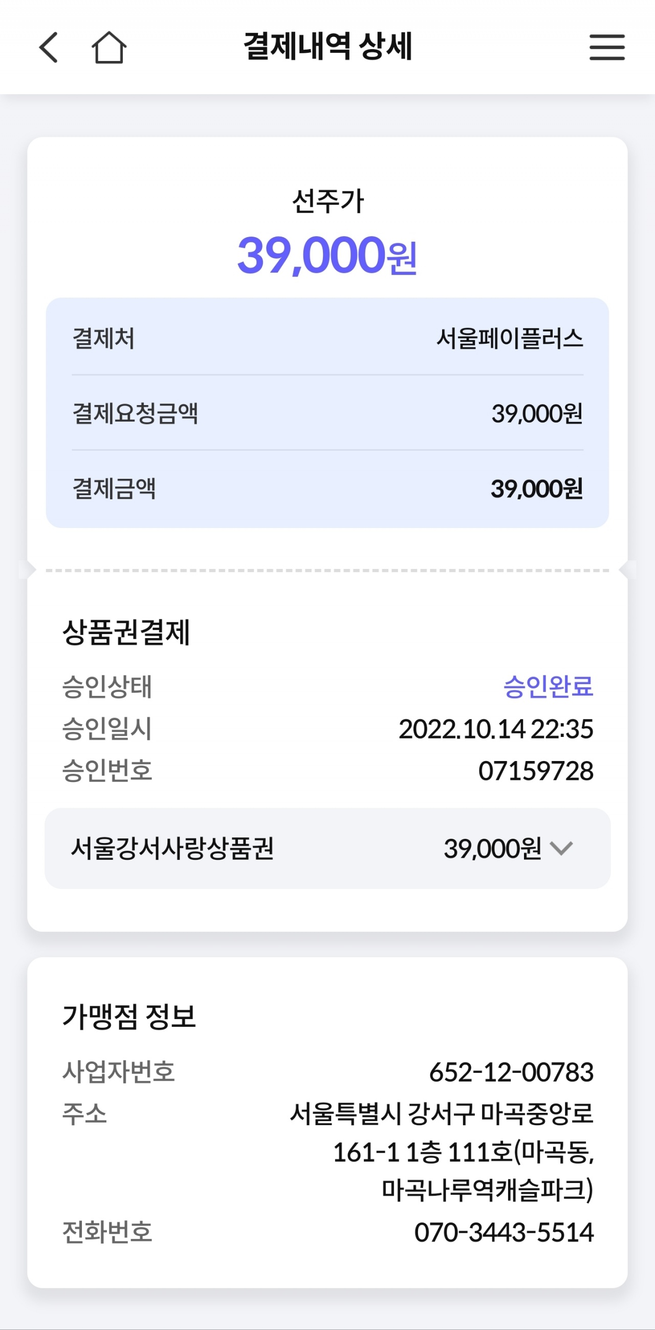
Task: Tap the 결제금액 row
Action: (327, 489)
